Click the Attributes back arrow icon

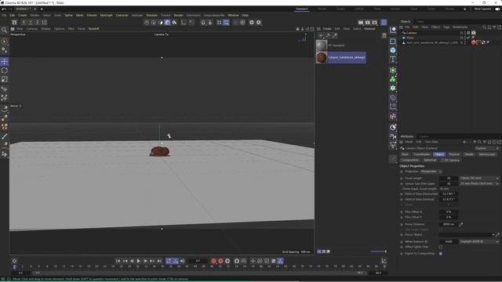click(465, 142)
